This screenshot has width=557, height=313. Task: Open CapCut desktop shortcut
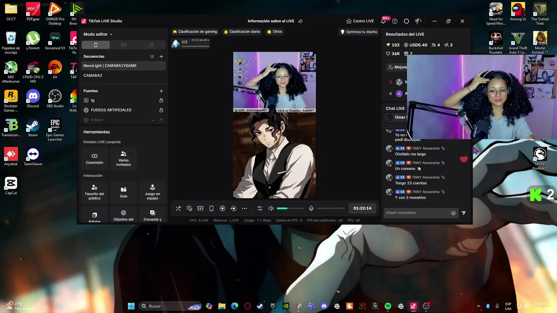pos(11,186)
